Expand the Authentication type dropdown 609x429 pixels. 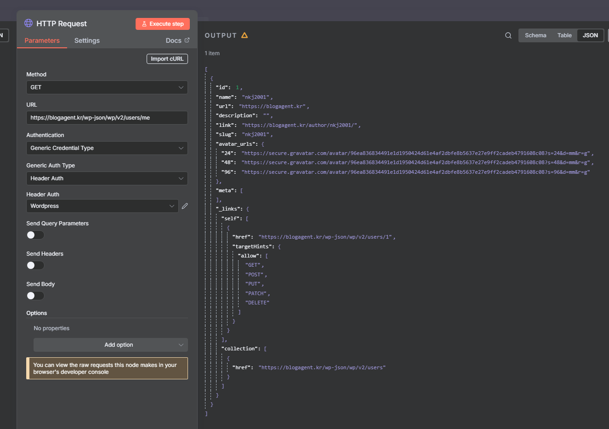point(107,148)
